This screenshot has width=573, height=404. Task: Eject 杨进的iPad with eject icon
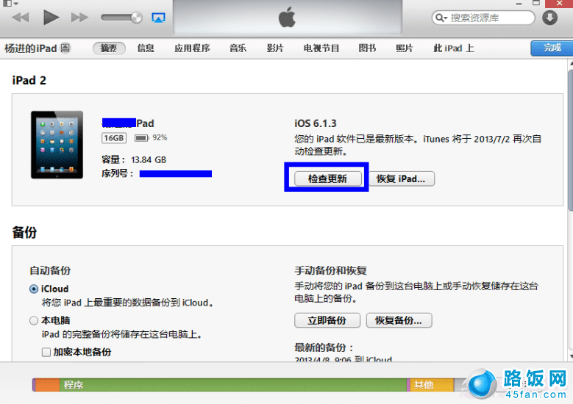pyautogui.click(x=65, y=48)
